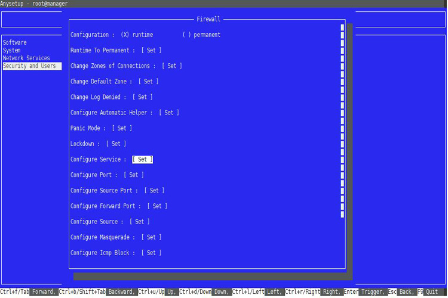The image size is (448, 298).
Task: Click the Trigger shortcut hint in footer
Action: click(373, 291)
